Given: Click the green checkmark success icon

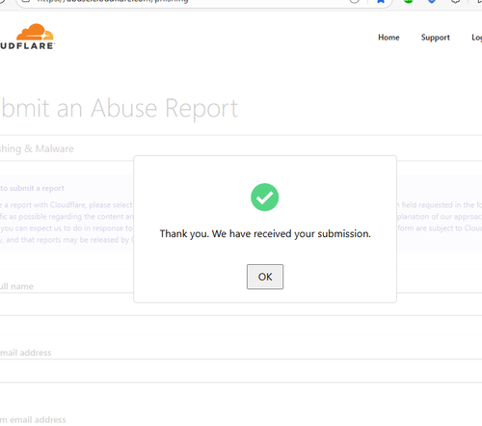Looking at the screenshot, I should click(x=264, y=197).
